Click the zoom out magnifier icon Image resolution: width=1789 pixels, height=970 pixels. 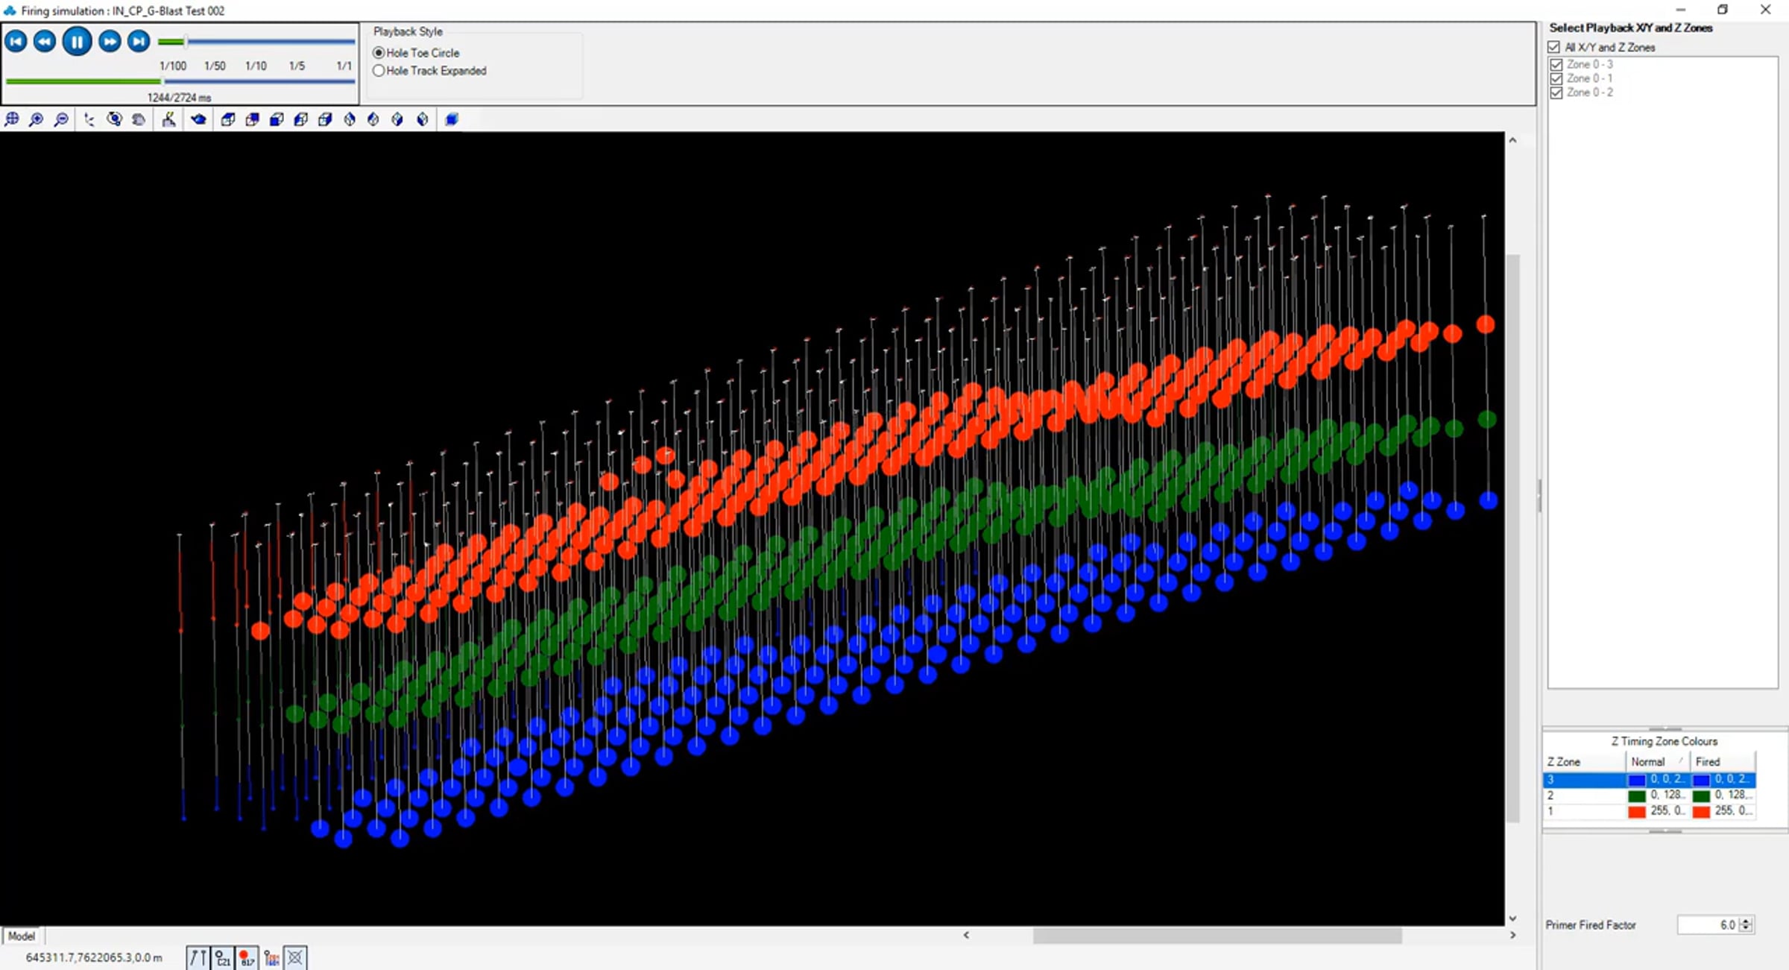(61, 119)
